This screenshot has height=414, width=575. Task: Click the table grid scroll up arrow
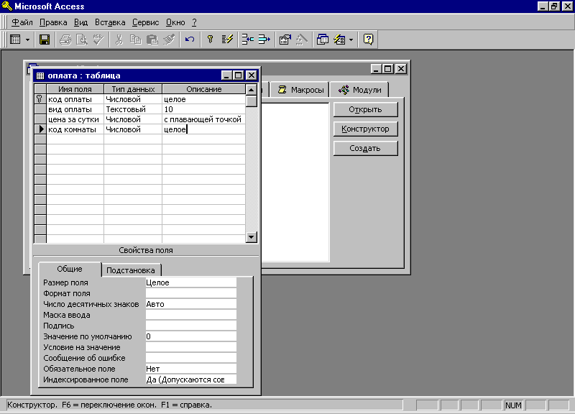[251, 89]
